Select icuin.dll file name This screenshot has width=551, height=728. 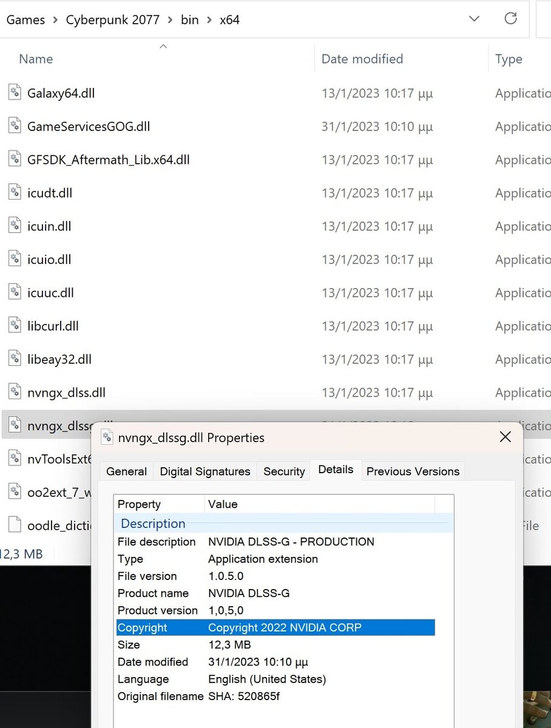49,226
